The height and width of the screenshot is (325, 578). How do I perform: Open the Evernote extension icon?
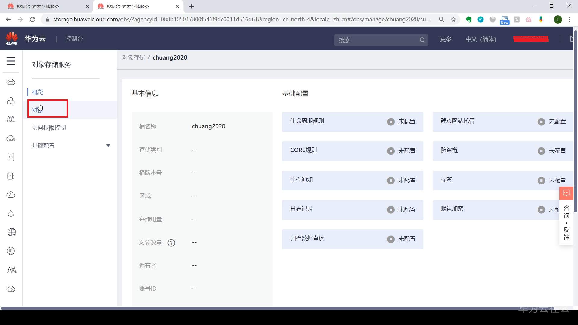[x=469, y=19]
